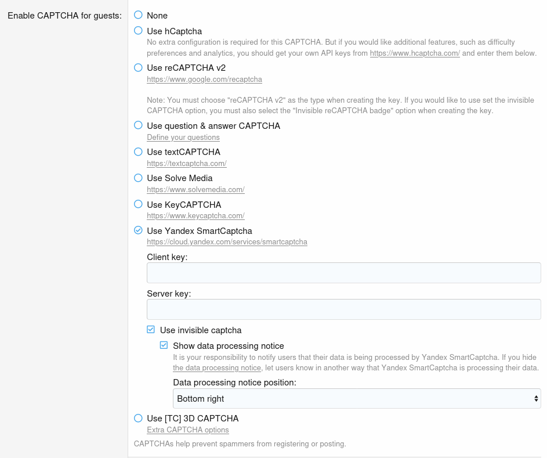Viewport: 547px width, 458px height.
Task: Click into the Client key field
Action: 343,273
